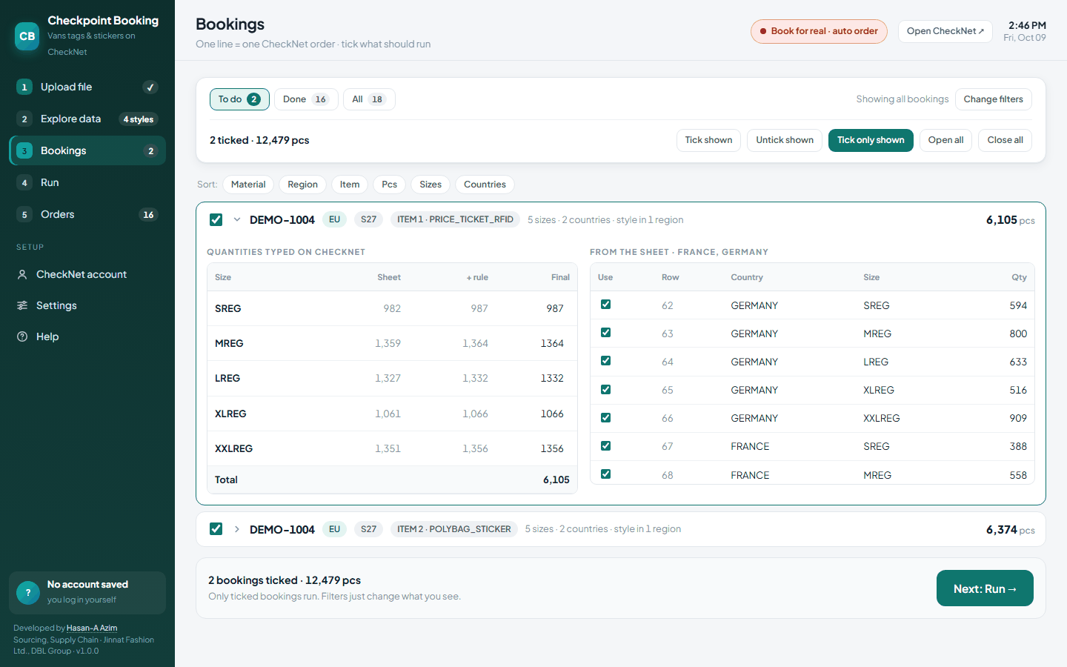Click the Orders 16 count badge
The image size is (1067, 667).
[x=148, y=215]
